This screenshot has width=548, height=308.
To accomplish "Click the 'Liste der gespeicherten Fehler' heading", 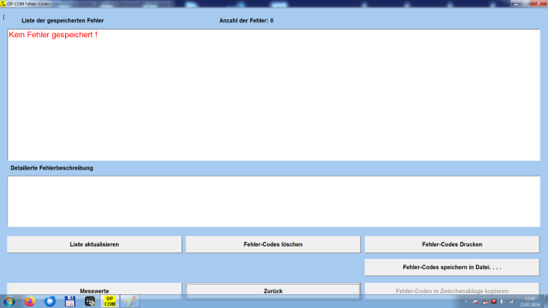I will coord(62,21).
